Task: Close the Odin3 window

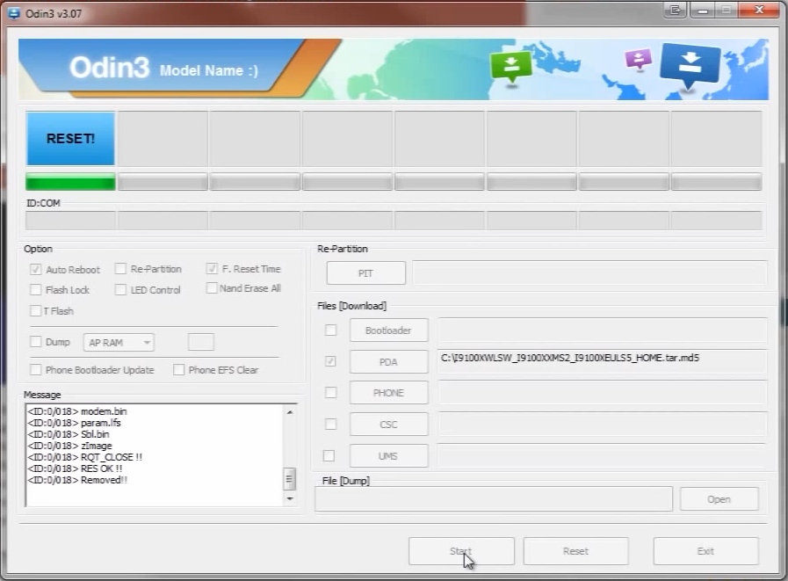Action: tap(760, 10)
